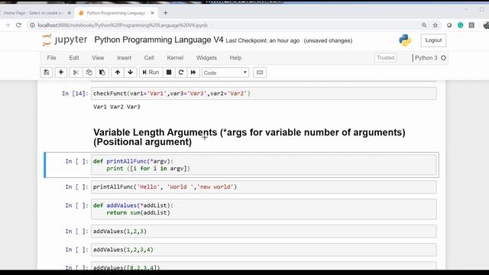Move selected cell up arrow
489x275 pixels.
tap(118, 73)
